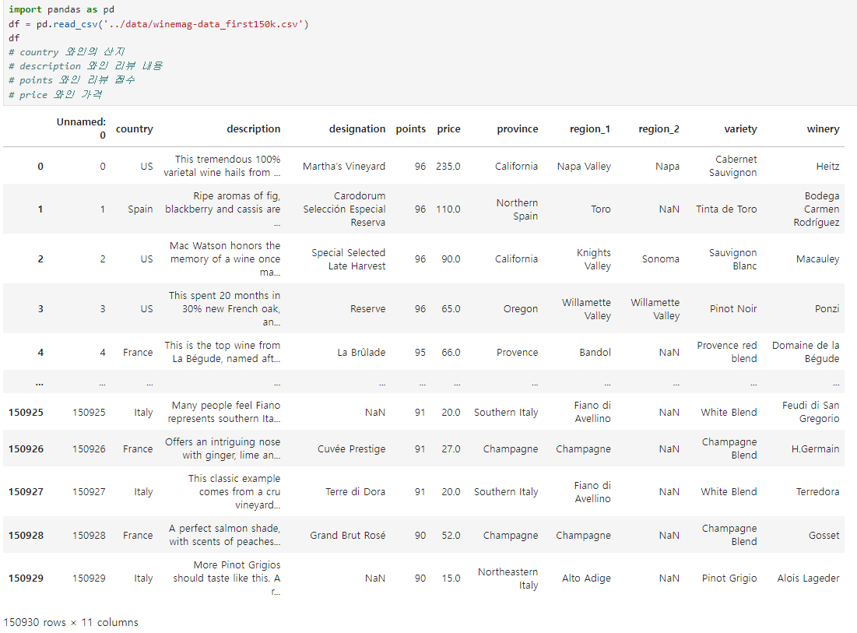Click the price cell 52.0

pos(451,535)
